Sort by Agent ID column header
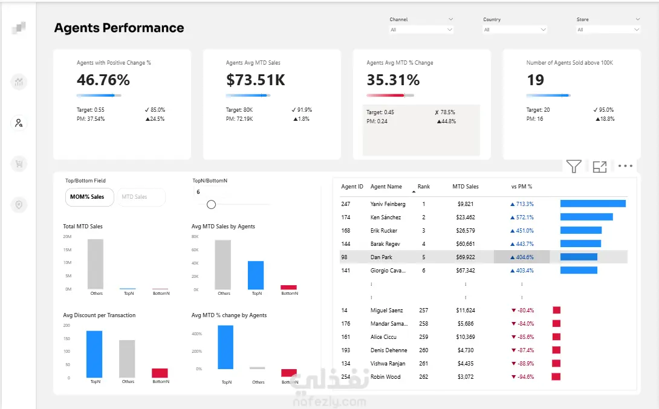The width and height of the screenshot is (659, 409). coord(352,187)
